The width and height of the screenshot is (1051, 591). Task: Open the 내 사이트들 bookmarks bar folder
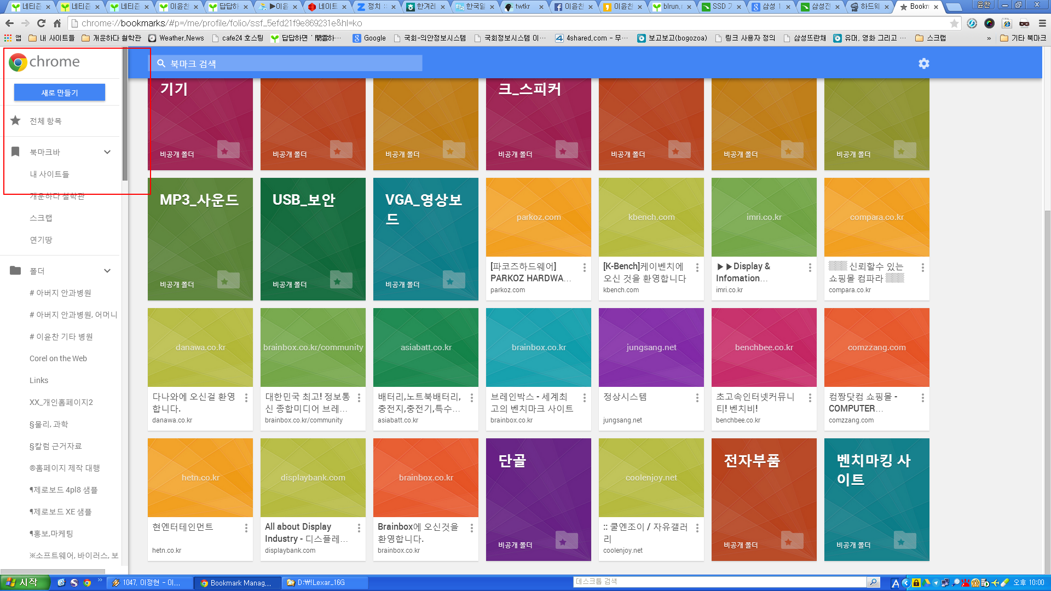click(x=51, y=38)
